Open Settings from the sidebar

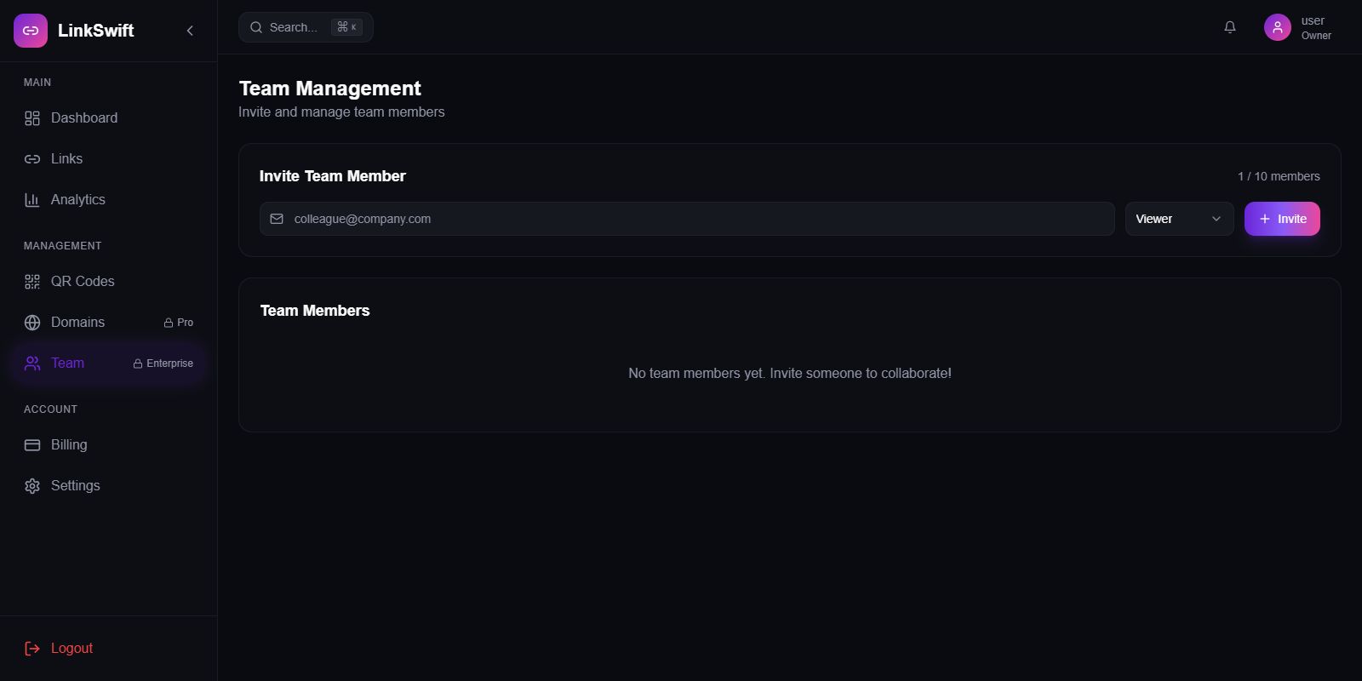click(76, 486)
